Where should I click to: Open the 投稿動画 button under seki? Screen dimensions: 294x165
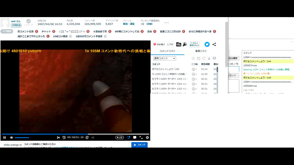(16, 25)
